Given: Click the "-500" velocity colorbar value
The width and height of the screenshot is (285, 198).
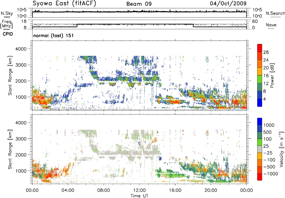Looking at the screenshot, I should (269, 167).
